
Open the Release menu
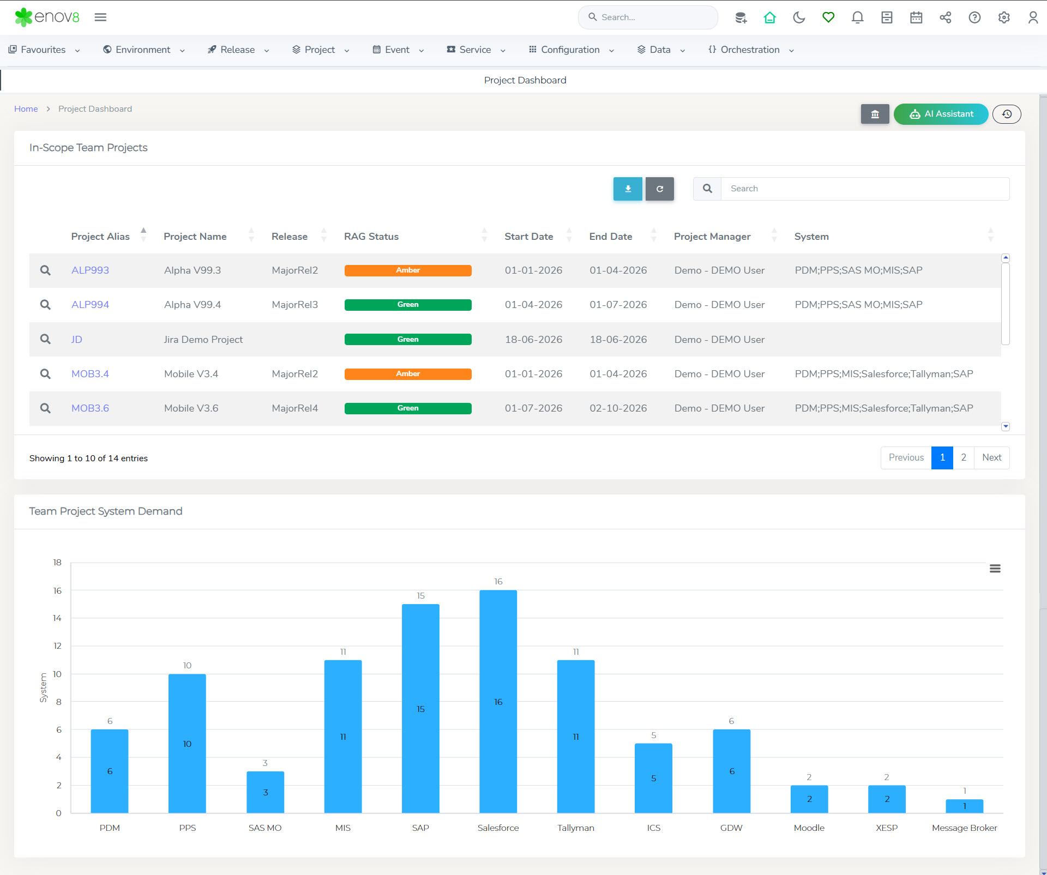238,50
